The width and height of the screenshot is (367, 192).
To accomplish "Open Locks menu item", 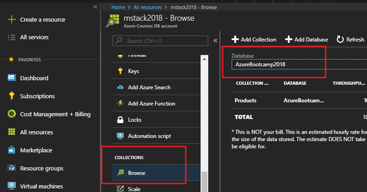I will 157,119.
